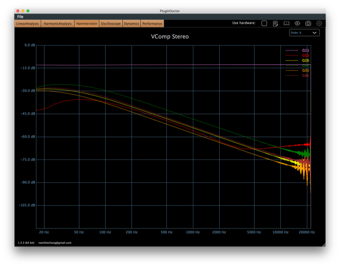The width and height of the screenshot is (340, 267).
Task: Click the 10000 Hz axis label
Action: tap(280, 232)
